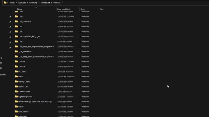Screen dimensions: 209x117
Task: Select folder icon of 1_16_combat-6
Action: (16, 51)
